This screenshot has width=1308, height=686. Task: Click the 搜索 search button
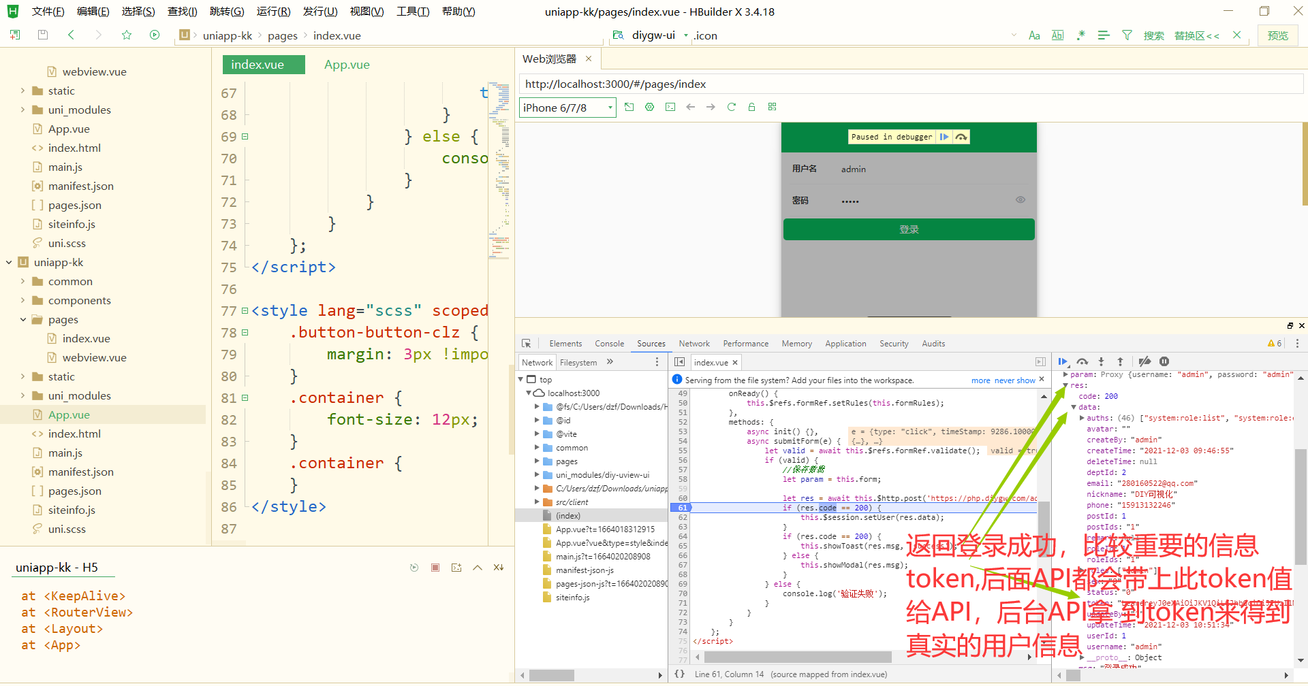tap(1153, 35)
